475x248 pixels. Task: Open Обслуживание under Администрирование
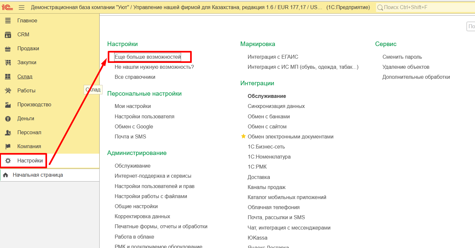(x=132, y=166)
